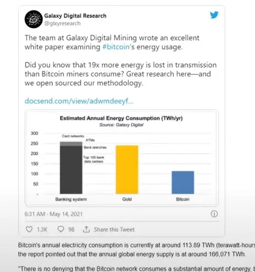Open the tweet info circle icon
This screenshot has height=272, width=255.
click(214, 214)
